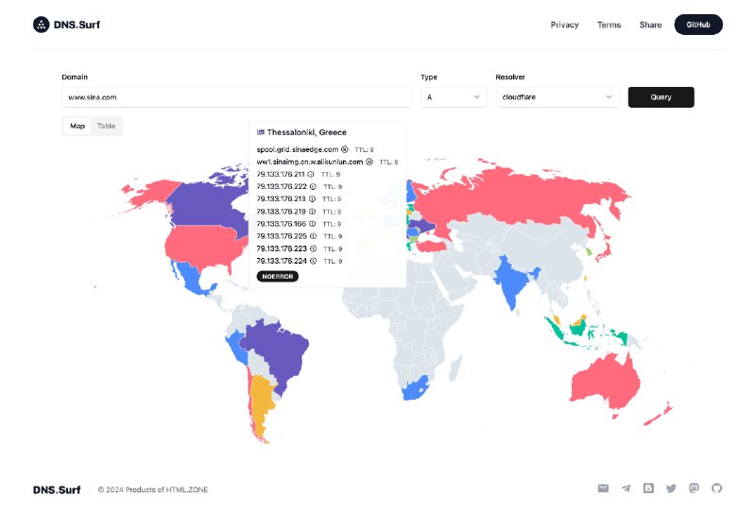Switch to Map view toggle
756x514 pixels.
coord(77,126)
